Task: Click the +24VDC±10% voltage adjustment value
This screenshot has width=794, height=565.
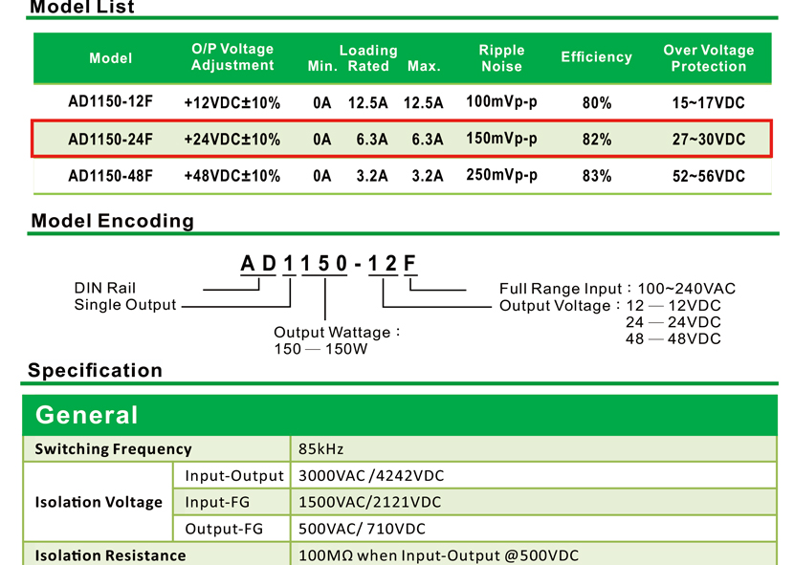Action: click(232, 140)
